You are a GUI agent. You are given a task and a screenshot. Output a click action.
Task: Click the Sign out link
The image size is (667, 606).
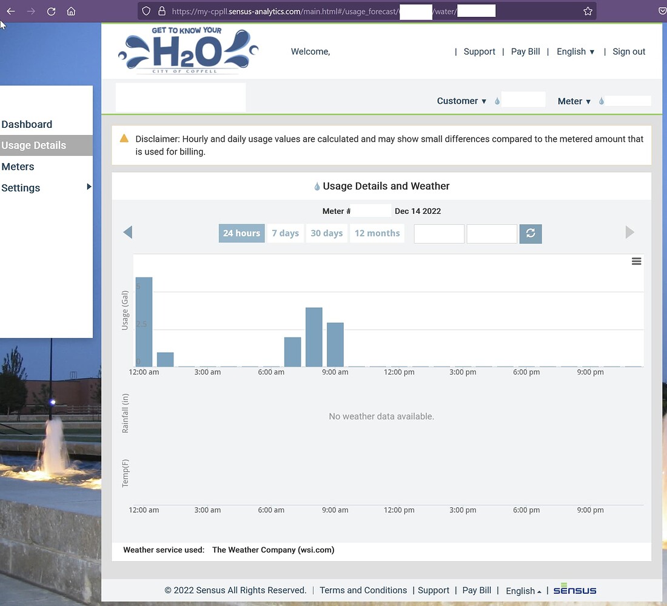629,52
